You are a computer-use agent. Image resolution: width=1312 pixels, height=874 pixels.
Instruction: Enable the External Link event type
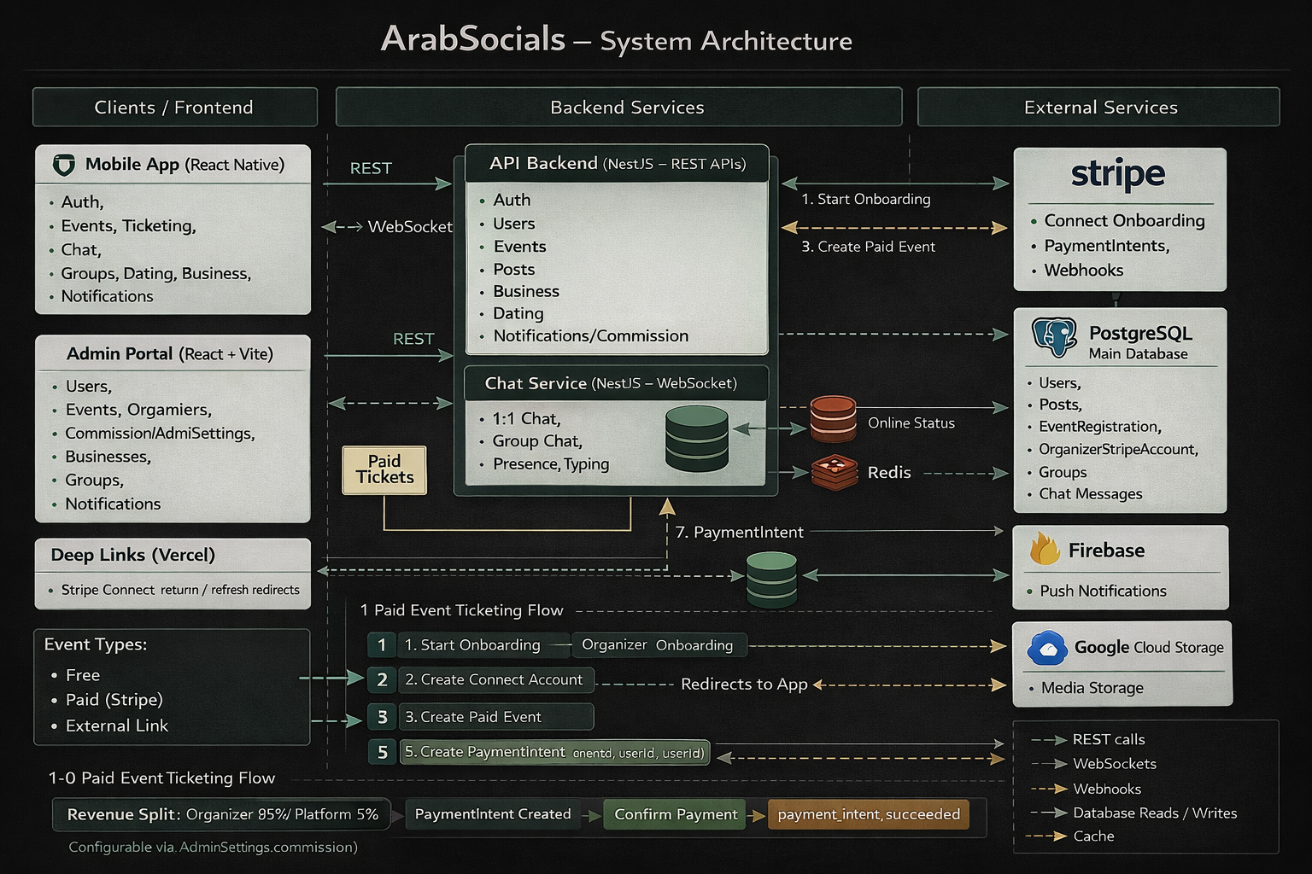pos(116,725)
